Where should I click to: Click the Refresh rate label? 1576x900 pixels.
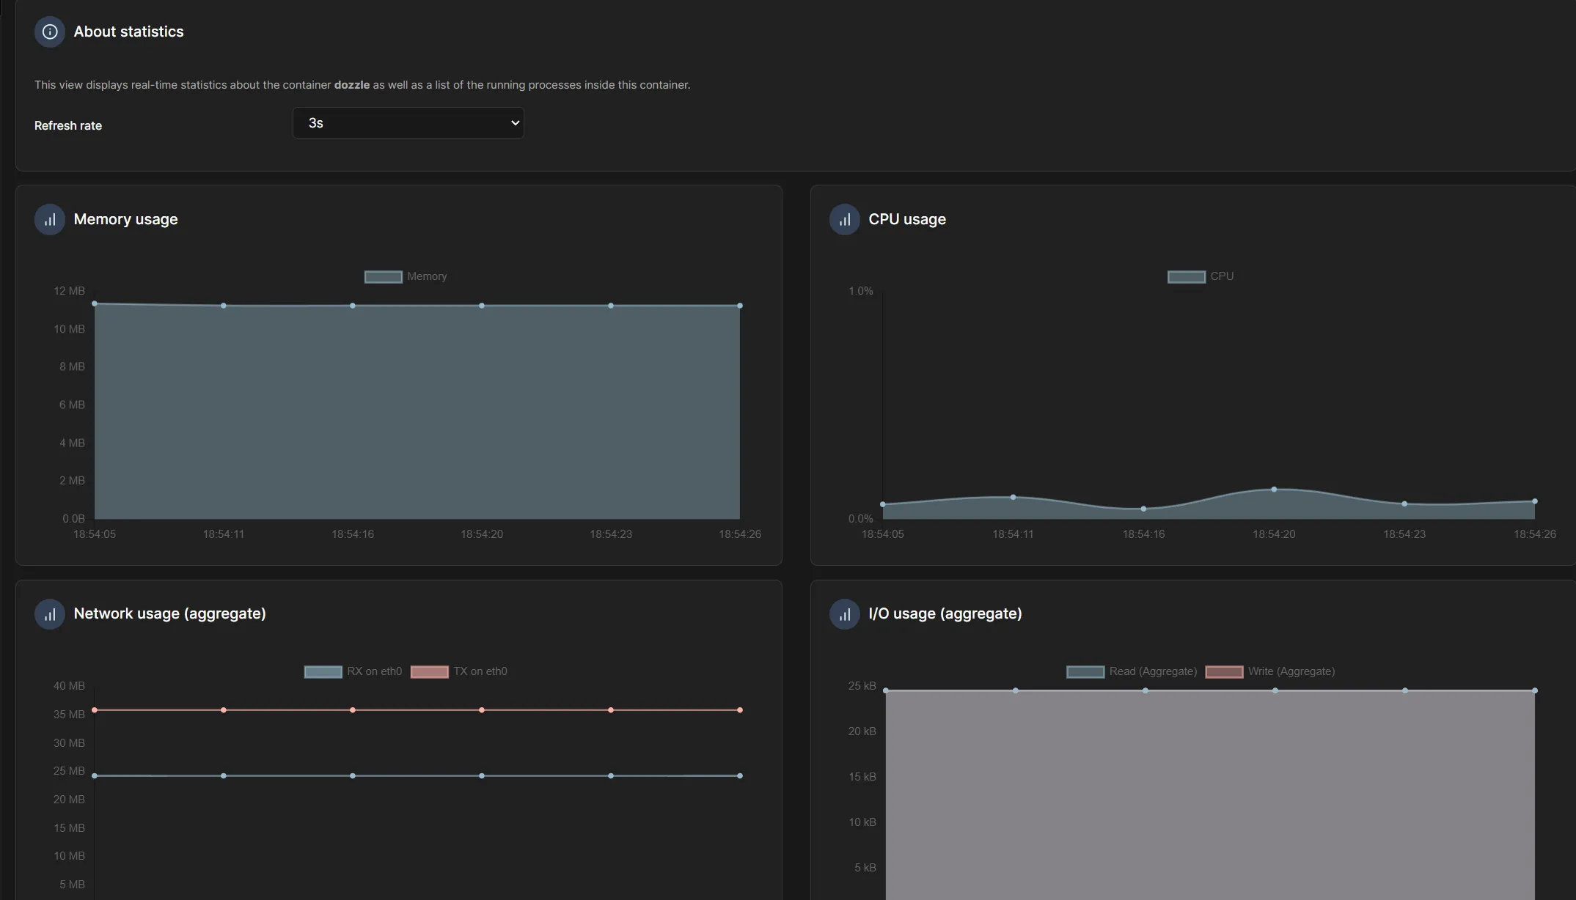[x=68, y=126]
